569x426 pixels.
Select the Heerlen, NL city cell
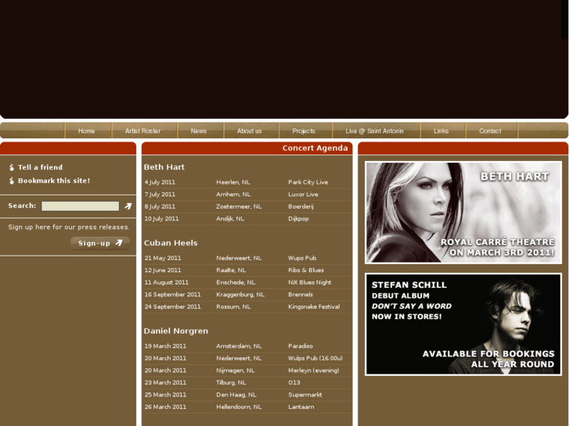[x=233, y=182]
